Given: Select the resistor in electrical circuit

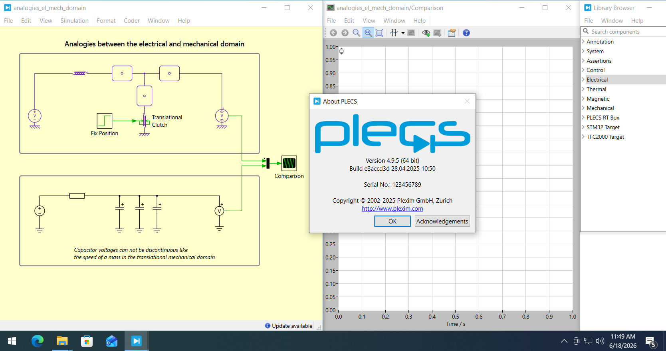Looking at the screenshot, I should tap(77, 196).
